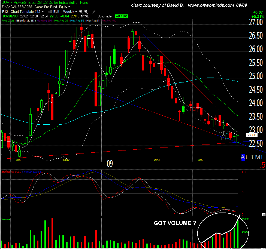266x249 pixels.
Task: Click the 29731 volume scale label
Action: pos(246,219)
